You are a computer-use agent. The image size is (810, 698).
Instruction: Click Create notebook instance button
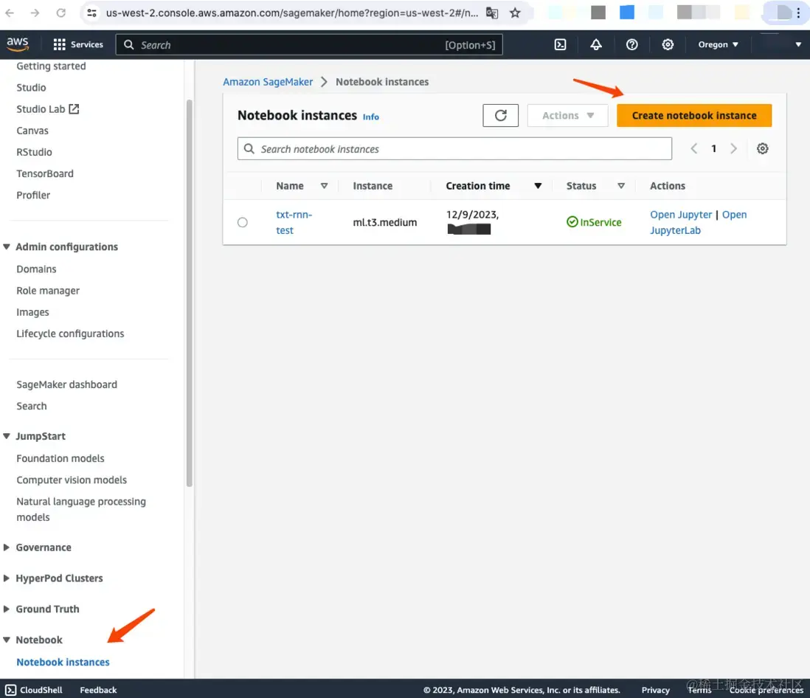point(693,115)
